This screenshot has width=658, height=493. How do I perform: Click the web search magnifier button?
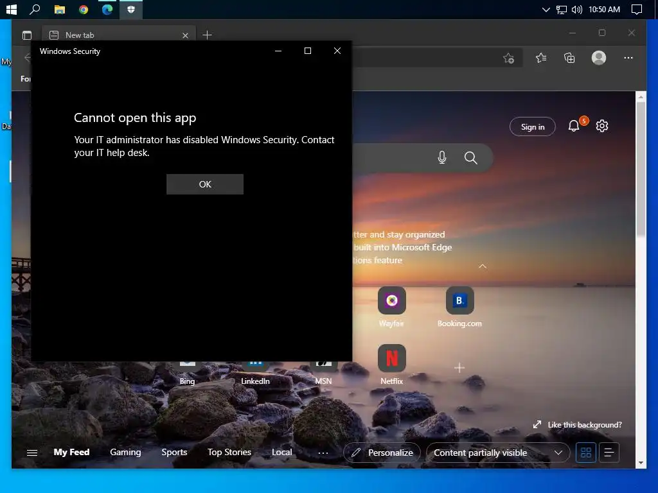471,158
